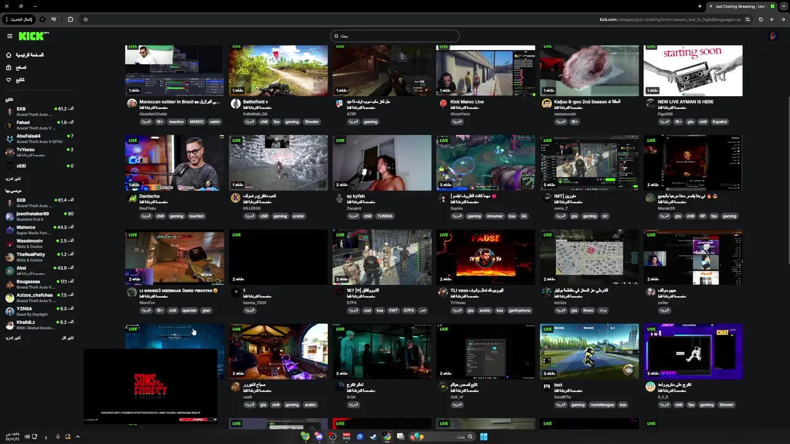790x444 pixels.
Task: Select MAROC tag under Moroccan soldier stream
Action: point(196,121)
